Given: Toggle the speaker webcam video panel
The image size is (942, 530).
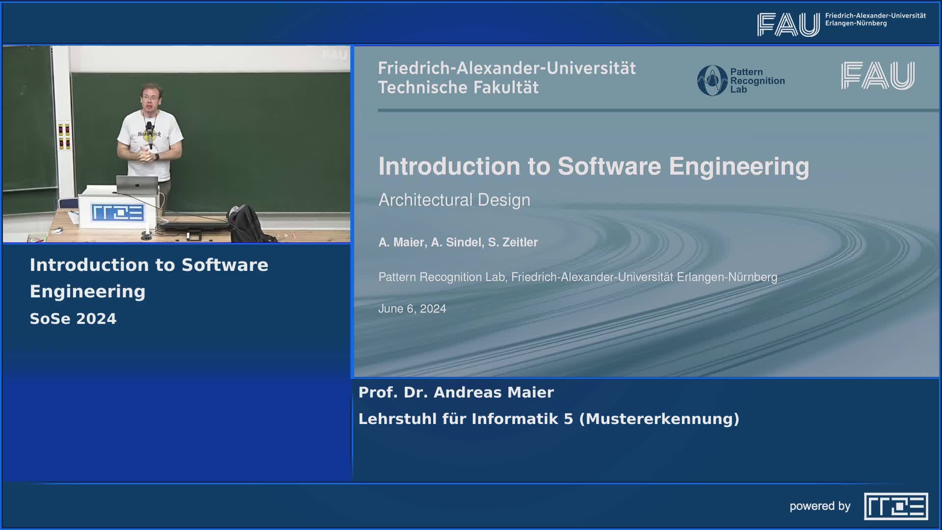Looking at the screenshot, I should [177, 142].
